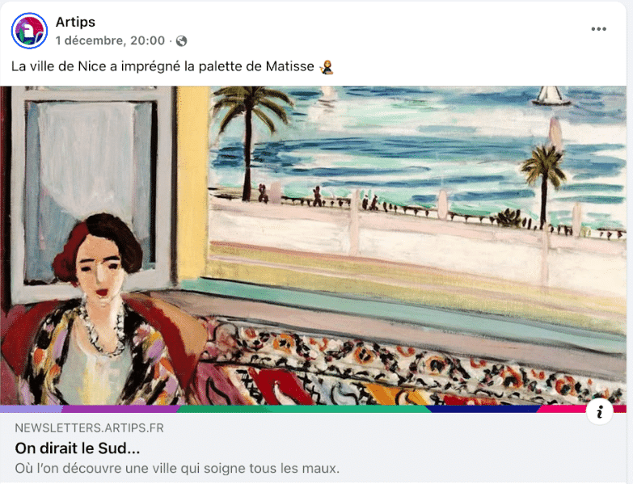Viewport: 633px width, 484px height.
Task: Open the Artips page name link
Action: coord(75,22)
